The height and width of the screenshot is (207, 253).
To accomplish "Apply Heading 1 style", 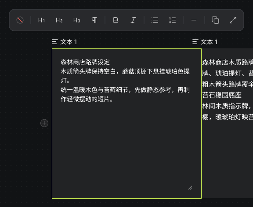I will click(x=41, y=20).
